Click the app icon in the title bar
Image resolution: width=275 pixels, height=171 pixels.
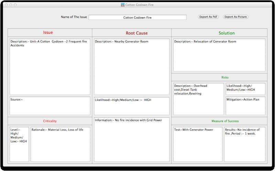click(123, 5)
